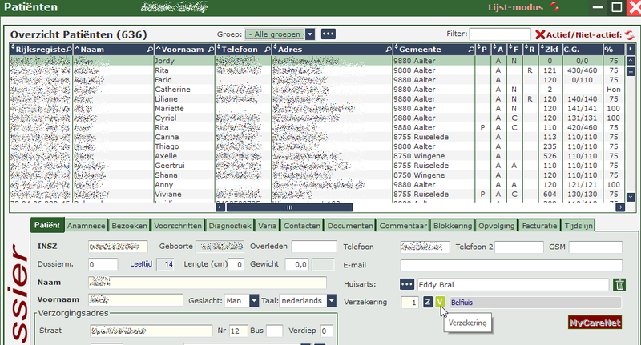
Task: Click into the Filter text field
Action: pyautogui.click(x=499, y=34)
